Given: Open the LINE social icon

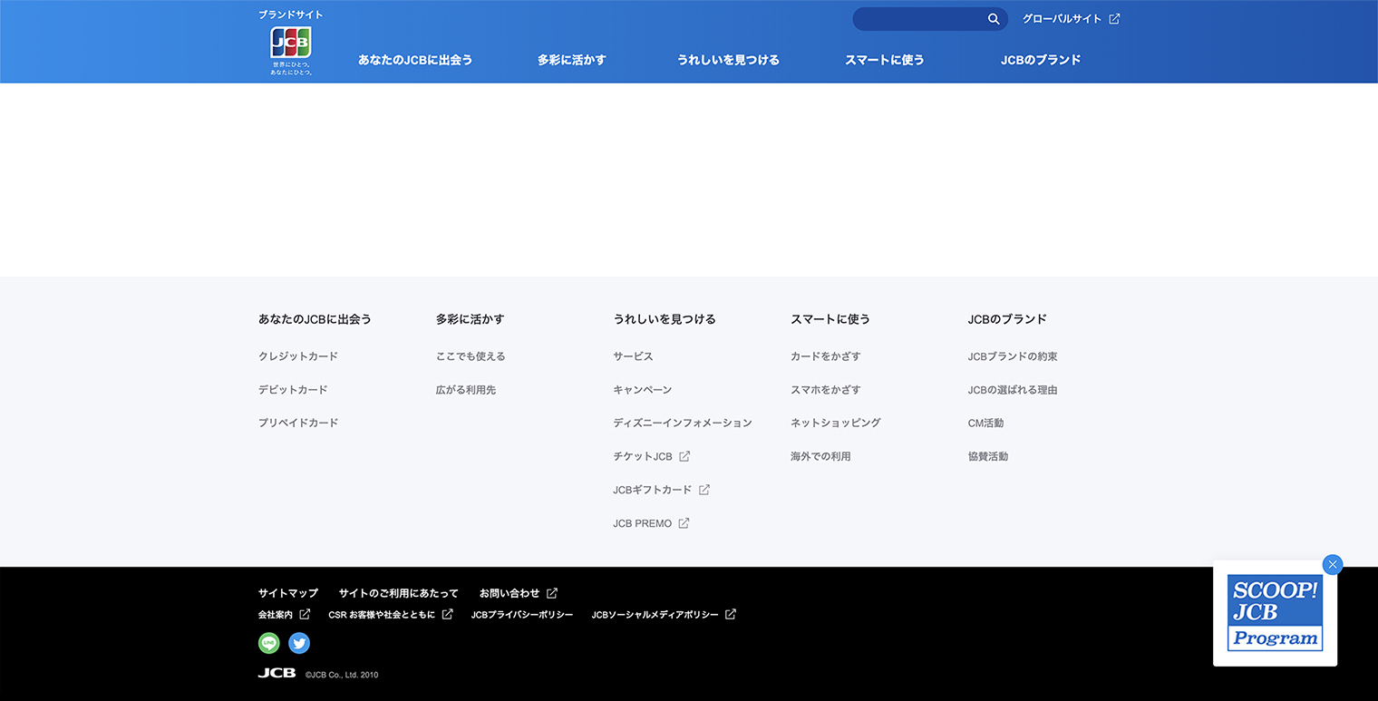Looking at the screenshot, I should coord(269,643).
